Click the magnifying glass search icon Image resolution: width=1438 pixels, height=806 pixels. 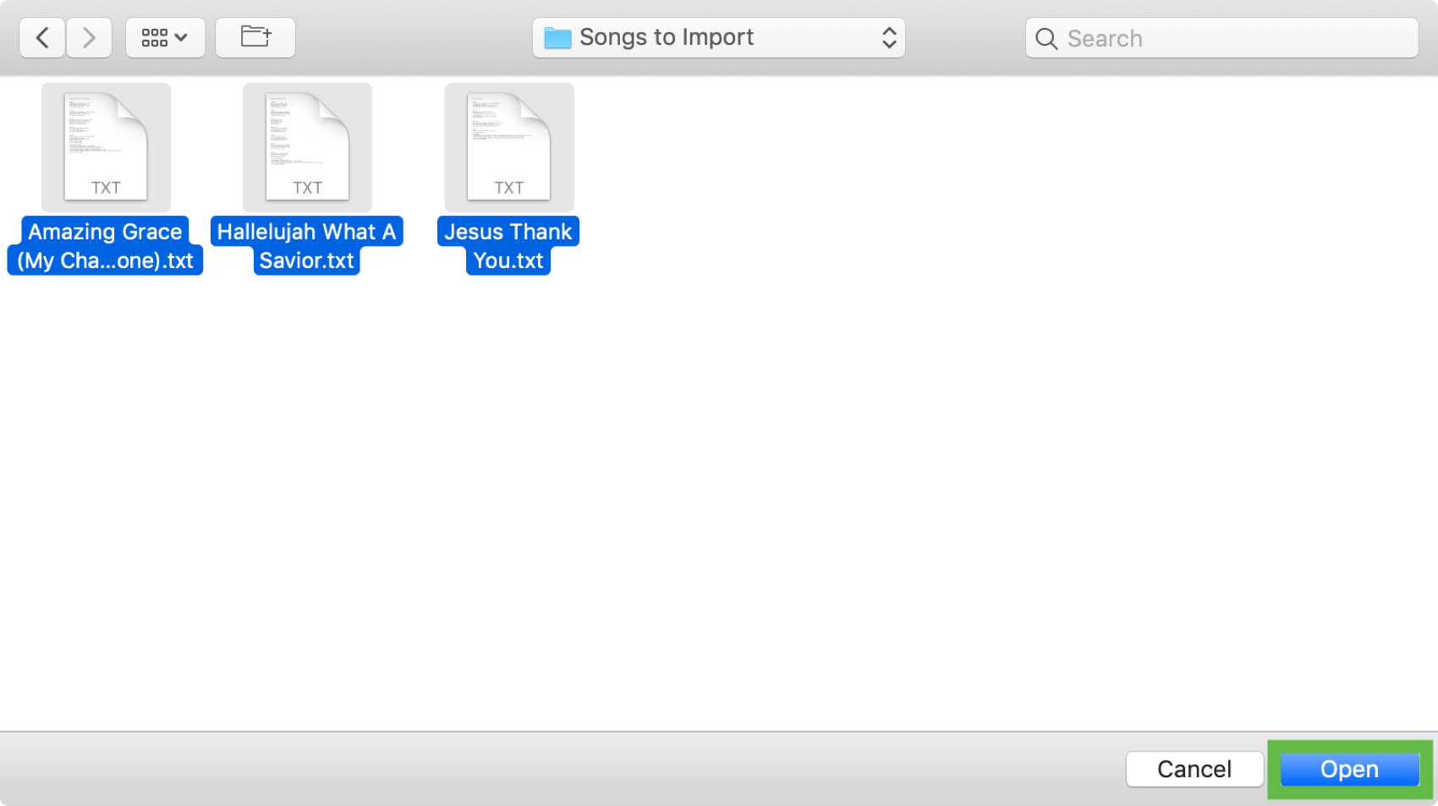[1046, 39]
